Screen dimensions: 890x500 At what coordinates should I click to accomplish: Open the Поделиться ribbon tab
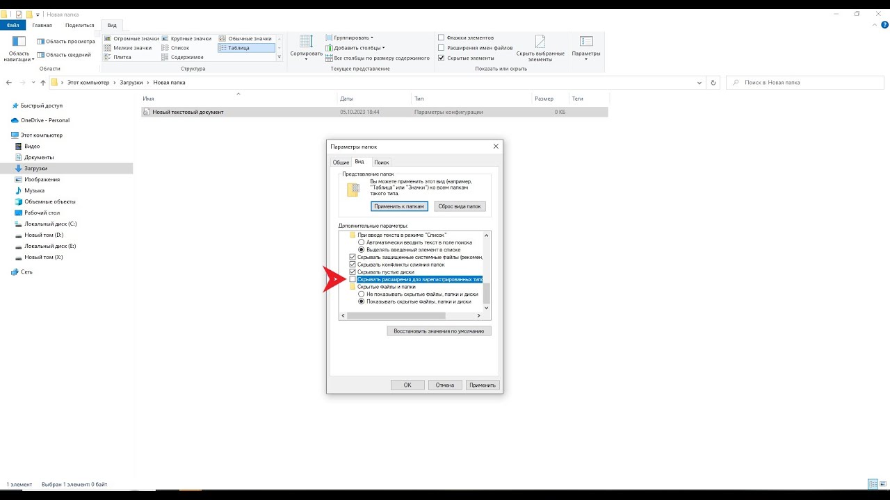point(79,25)
